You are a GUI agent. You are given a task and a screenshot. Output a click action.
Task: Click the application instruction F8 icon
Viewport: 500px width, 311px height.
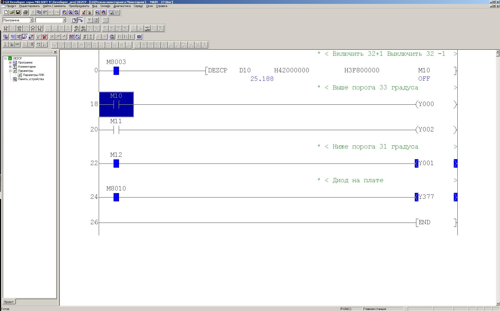coord(40,28)
